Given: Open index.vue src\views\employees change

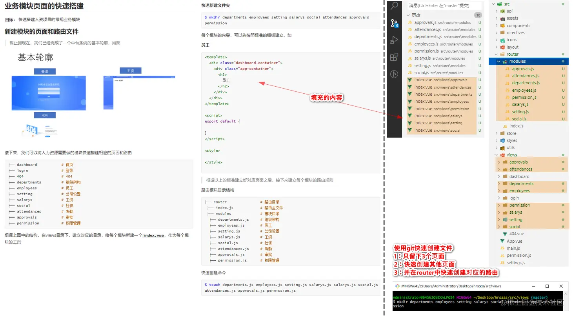Looking at the screenshot, I should pos(444,101).
